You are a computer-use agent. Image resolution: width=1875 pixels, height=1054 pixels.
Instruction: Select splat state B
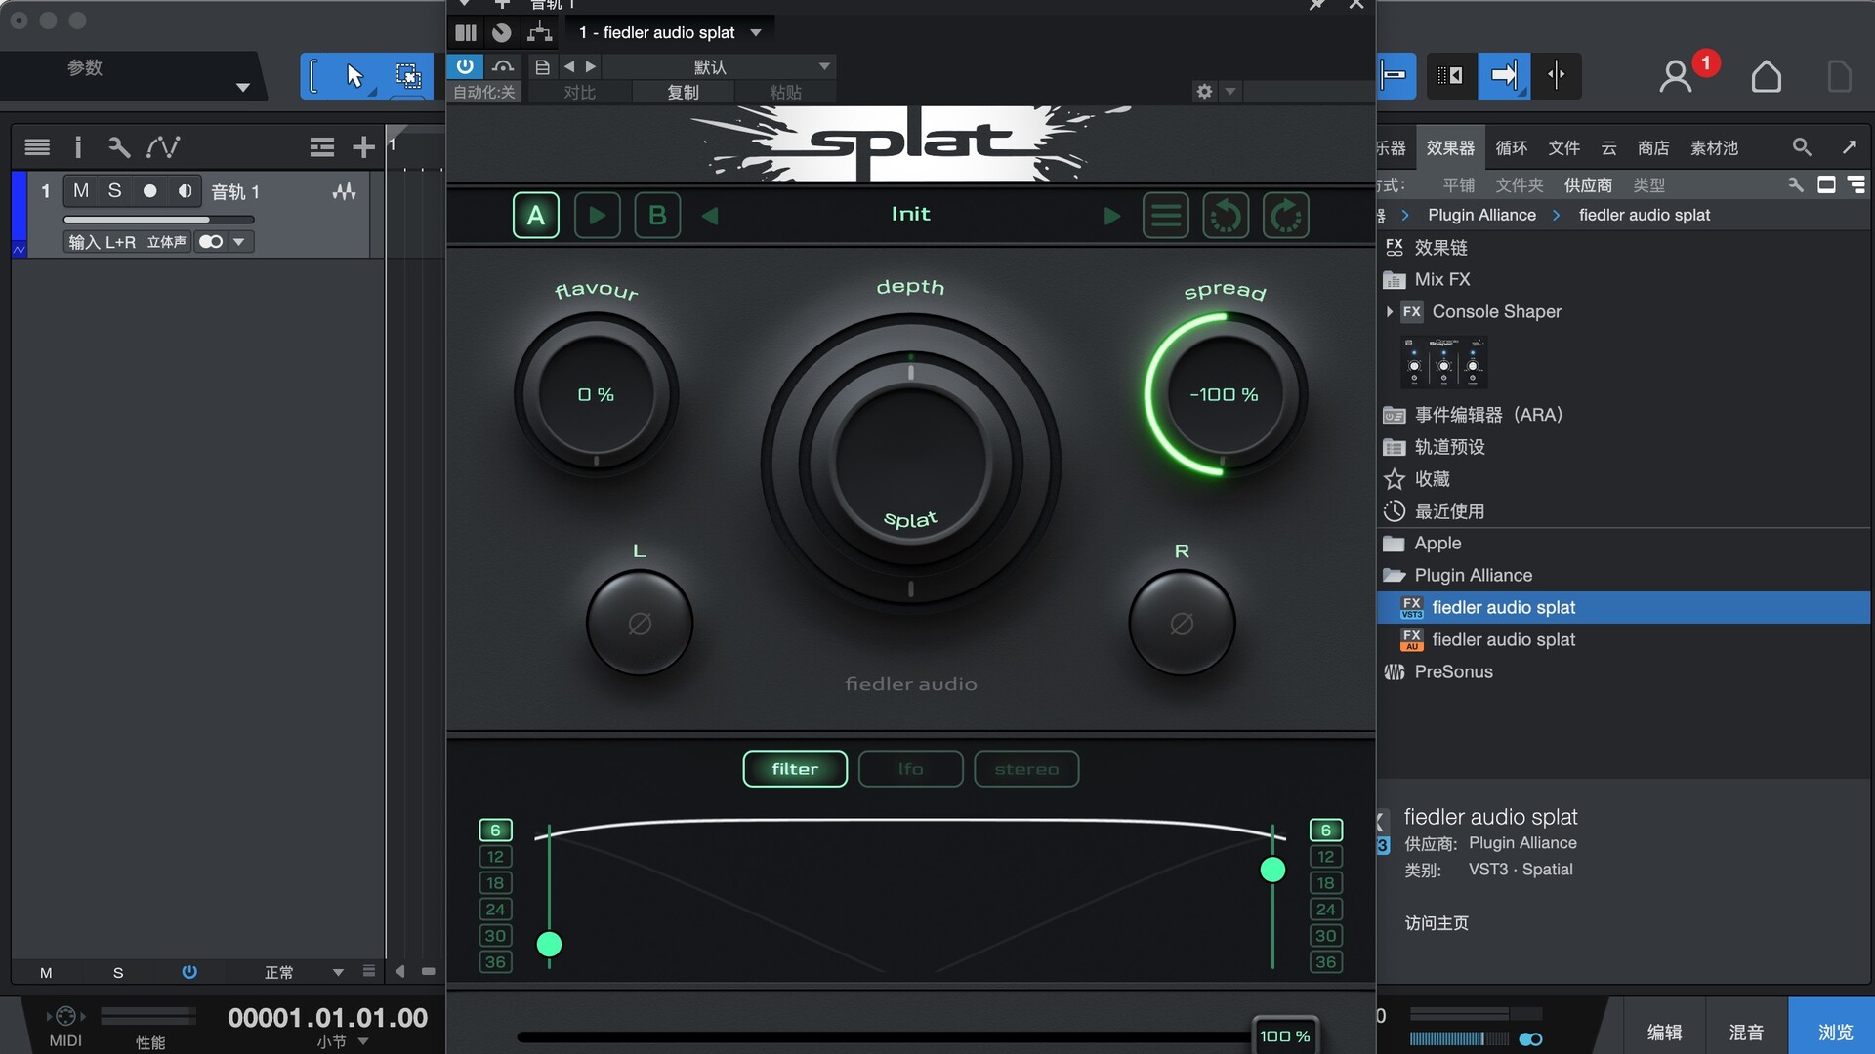pyautogui.click(x=657, y=215)
